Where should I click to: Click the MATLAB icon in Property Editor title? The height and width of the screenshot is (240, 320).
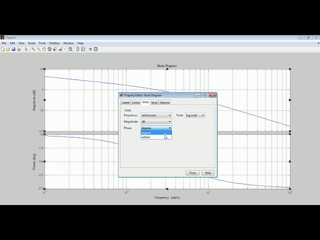[x=121, y=95]
